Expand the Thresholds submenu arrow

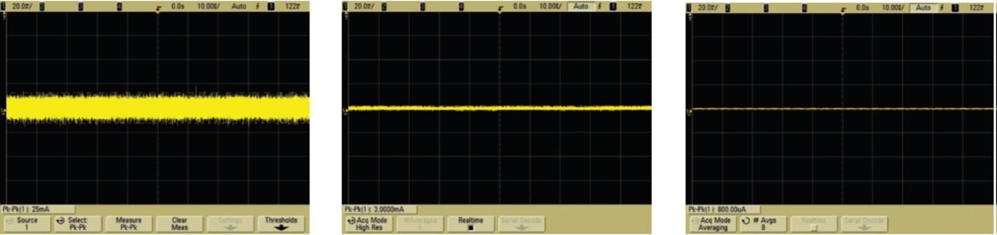click(281, 228)
